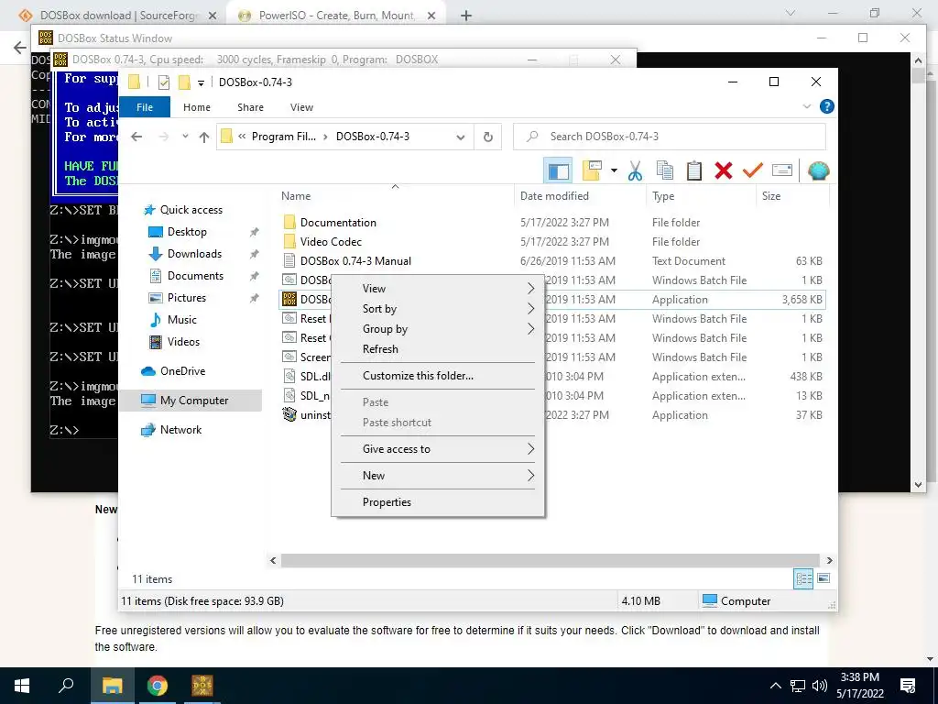Switch to large icons view icon
The width and height of the screenshot is (938, 704).
(823, 578)
